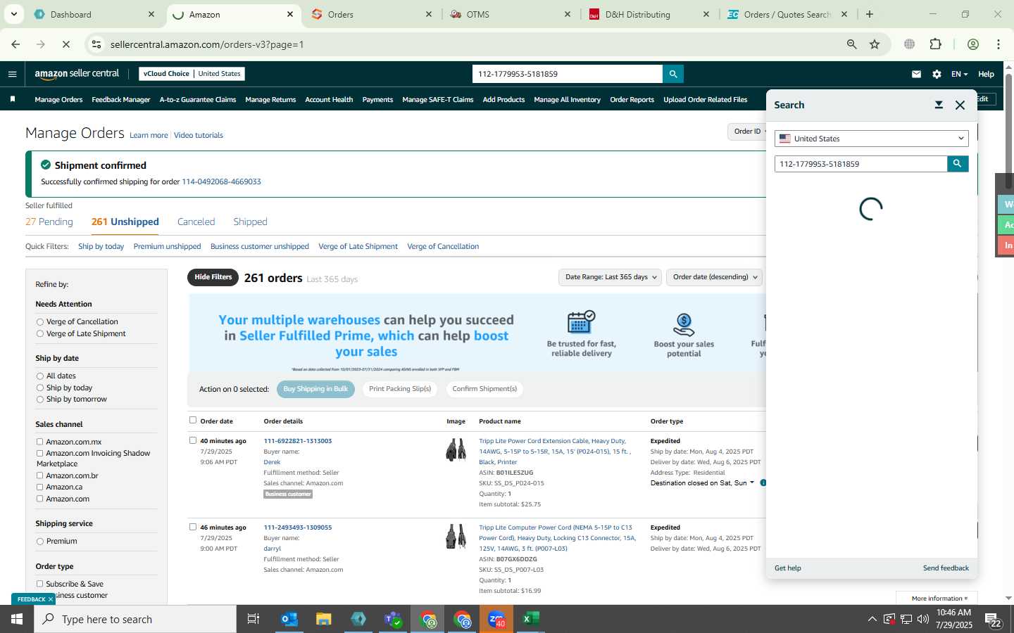Click the browser address bar URL

(207, 44)
